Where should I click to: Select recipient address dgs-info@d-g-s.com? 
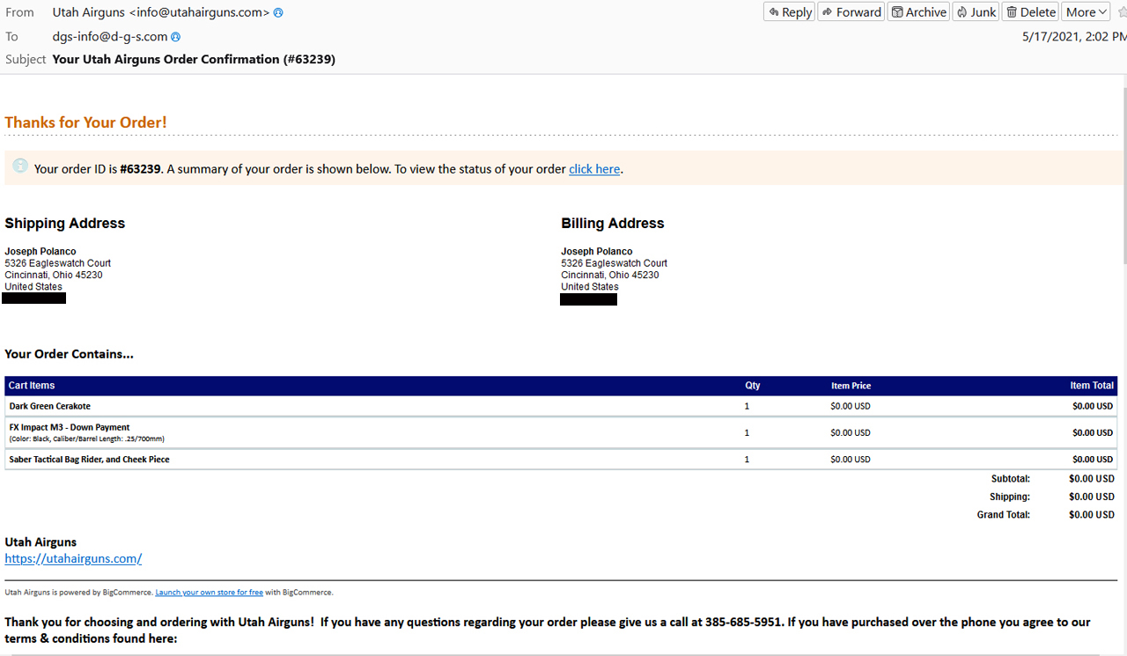pos(109,37)
